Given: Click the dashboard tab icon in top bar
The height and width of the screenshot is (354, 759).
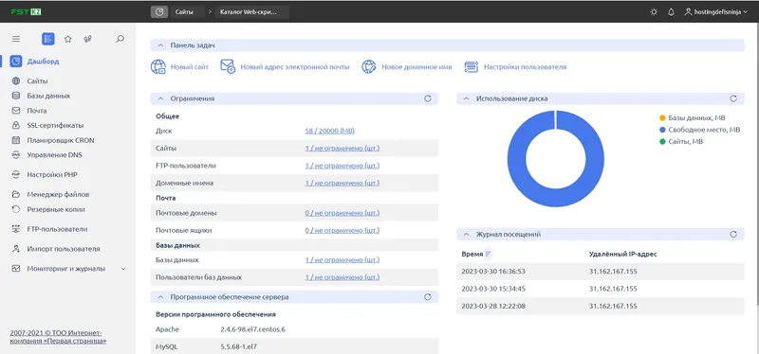Looking at the screenshot, I should pos(159,12).
